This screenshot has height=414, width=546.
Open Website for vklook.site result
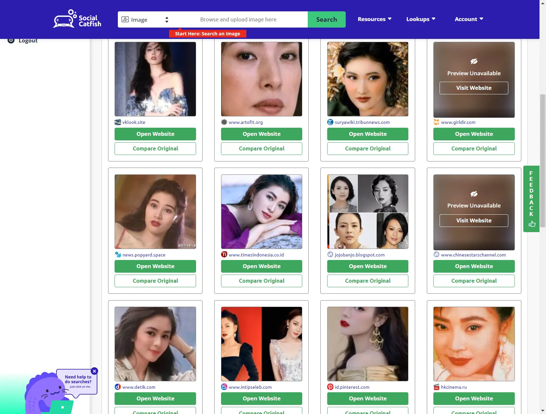[155, 134]
